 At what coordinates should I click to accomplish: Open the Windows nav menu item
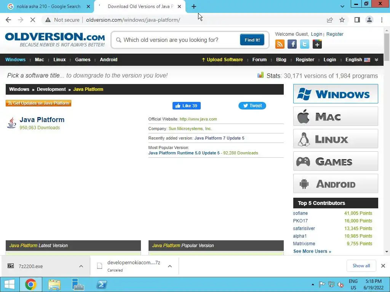15,60
